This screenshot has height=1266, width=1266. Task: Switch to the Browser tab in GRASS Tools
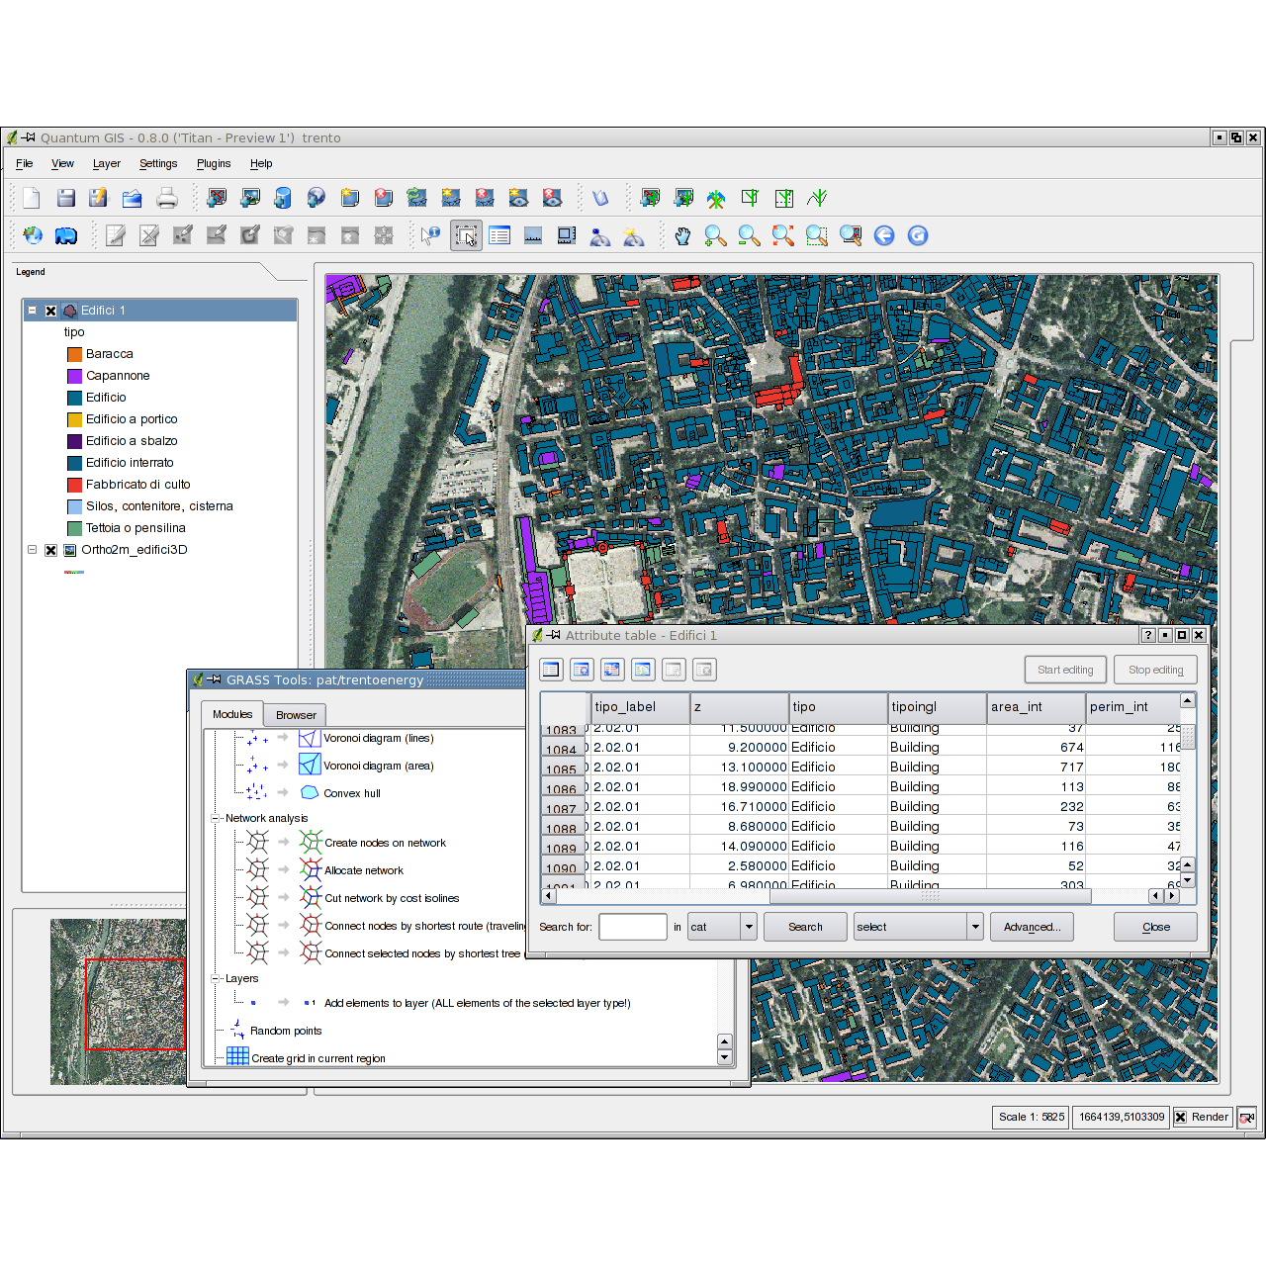pos(295,715)
